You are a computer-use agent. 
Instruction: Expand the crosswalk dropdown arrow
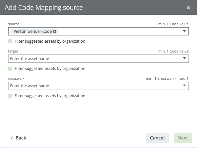pos(184,86)
